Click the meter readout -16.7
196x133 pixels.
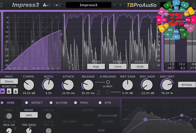pyautogui.click(x=170, y=68)
